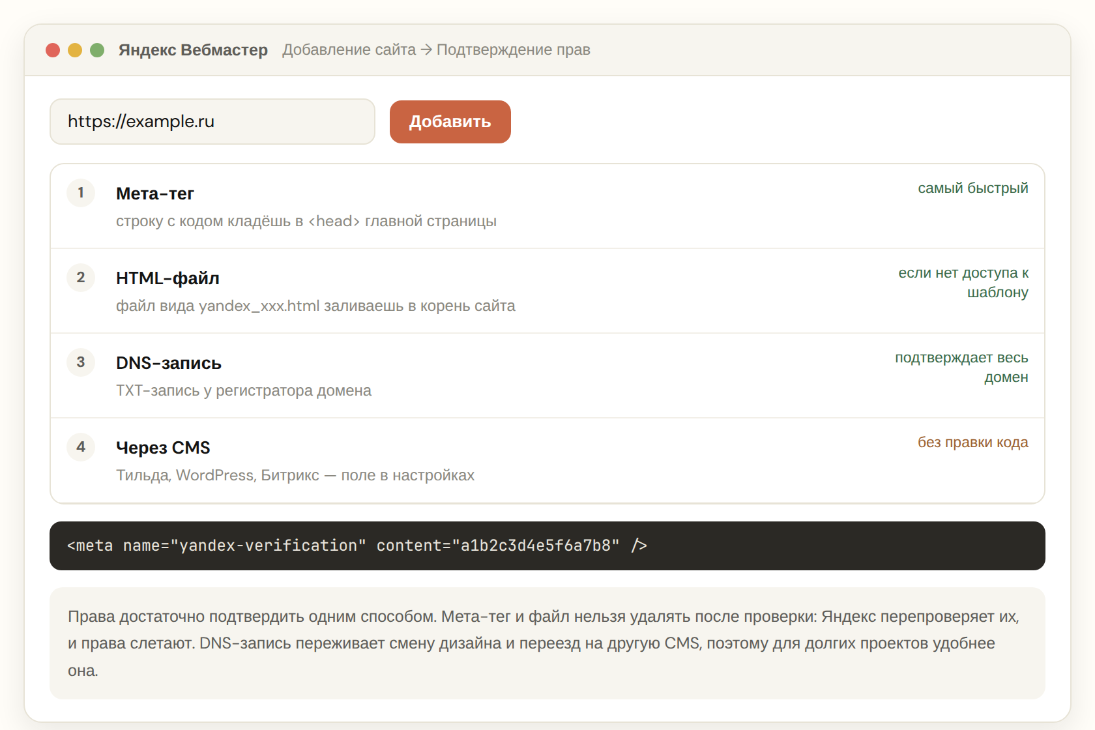Click the Тильда, WordPress, Битрикс description
Viewport: 1095px width, 730px height.
[x=295, y=475]
